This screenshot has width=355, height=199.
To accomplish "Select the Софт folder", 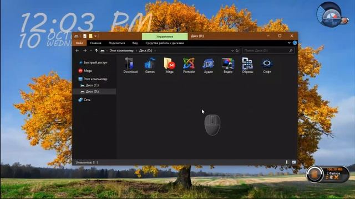I will click(267, 65).
